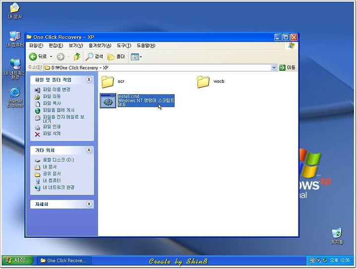Screen dimensions: 357x269
Task: Maximize the One Click Recovery window
Action: click(x=286, y=37)
